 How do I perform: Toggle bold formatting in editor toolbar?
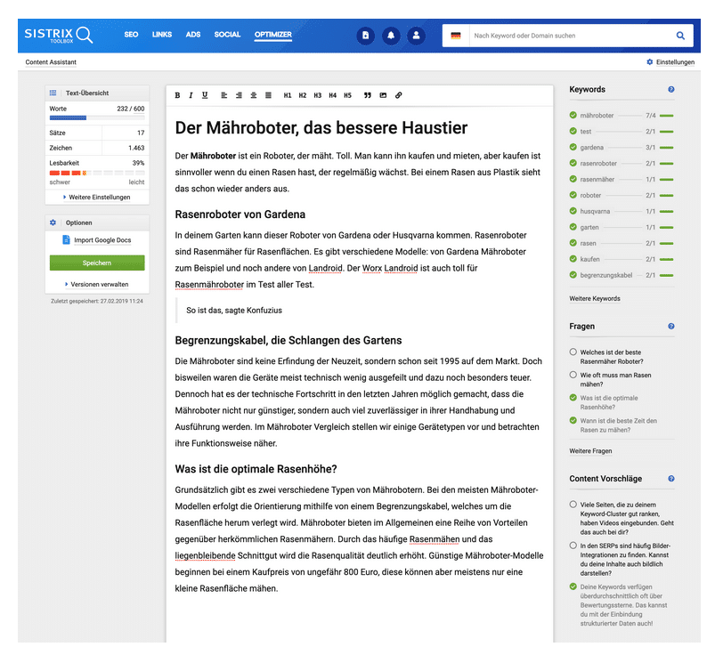[177, 95]
